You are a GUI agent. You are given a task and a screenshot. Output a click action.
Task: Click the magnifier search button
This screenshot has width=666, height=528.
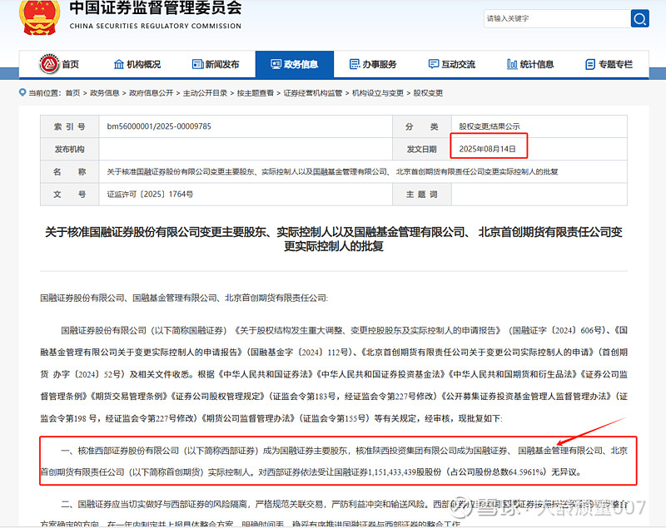coord(639,18)
